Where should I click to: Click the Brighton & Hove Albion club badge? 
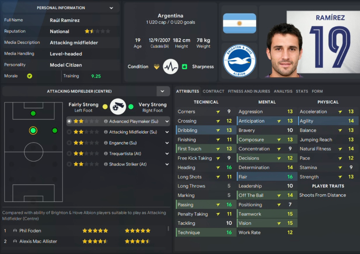[239, 61]
